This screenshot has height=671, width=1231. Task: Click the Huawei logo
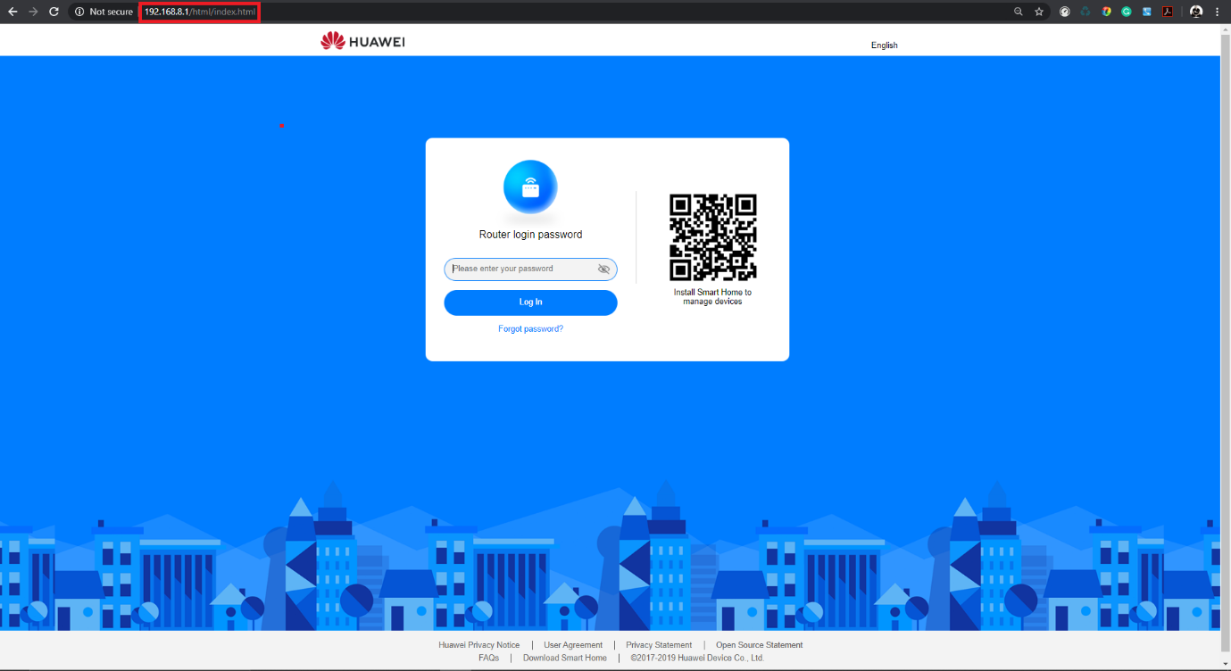tap(362, 41)
